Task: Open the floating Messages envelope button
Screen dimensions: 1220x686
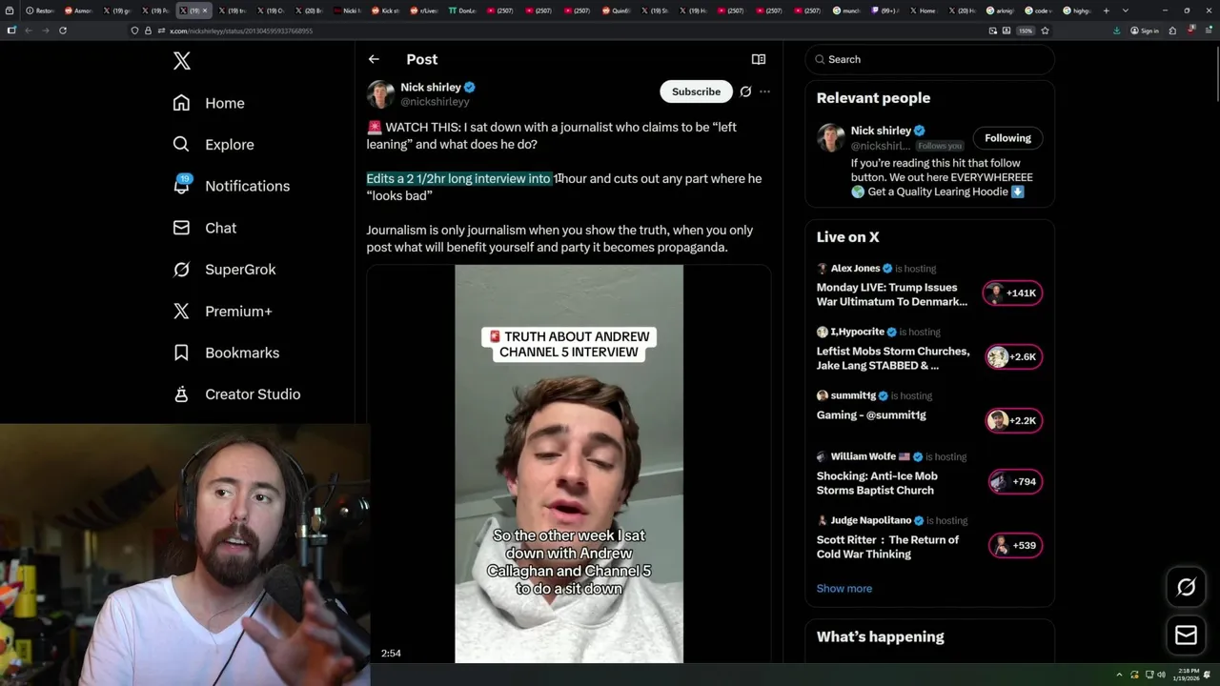Action: [x=1186, y=635]
